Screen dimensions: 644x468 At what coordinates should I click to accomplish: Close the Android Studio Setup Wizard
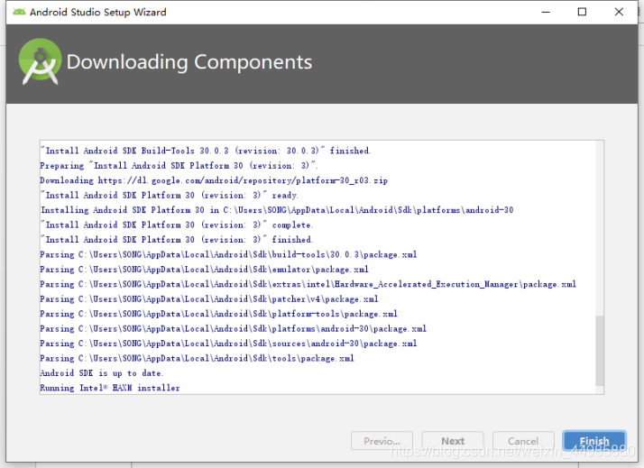(621, 13)
